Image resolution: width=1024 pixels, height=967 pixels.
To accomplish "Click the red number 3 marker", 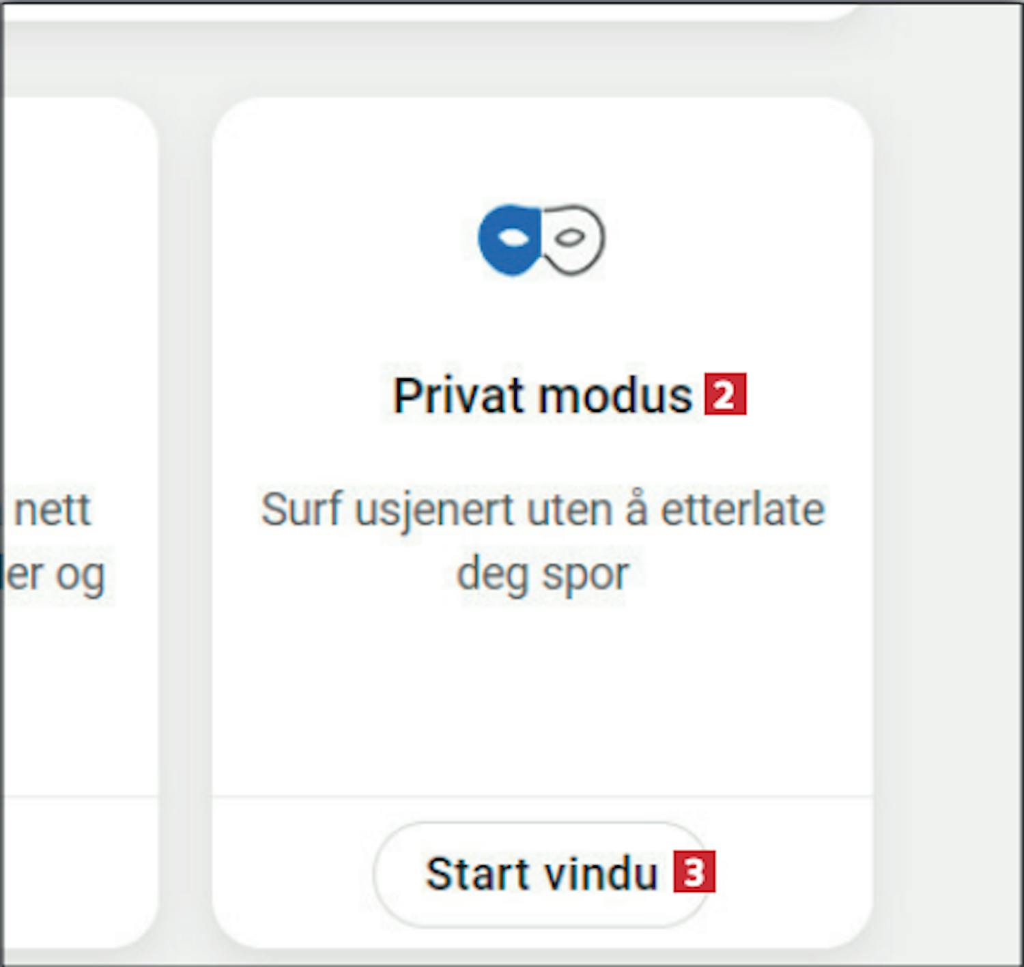I will (x=694, y=871).
